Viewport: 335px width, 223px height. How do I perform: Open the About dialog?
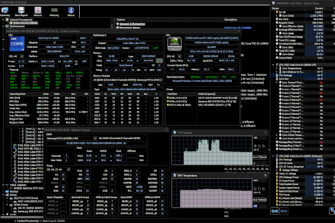(x=71, y=12)
